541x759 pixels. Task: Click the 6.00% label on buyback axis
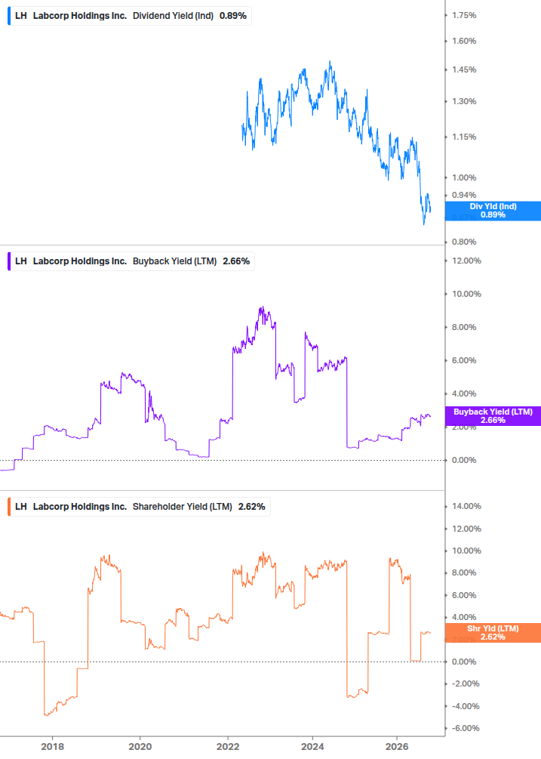pos(464,361)
